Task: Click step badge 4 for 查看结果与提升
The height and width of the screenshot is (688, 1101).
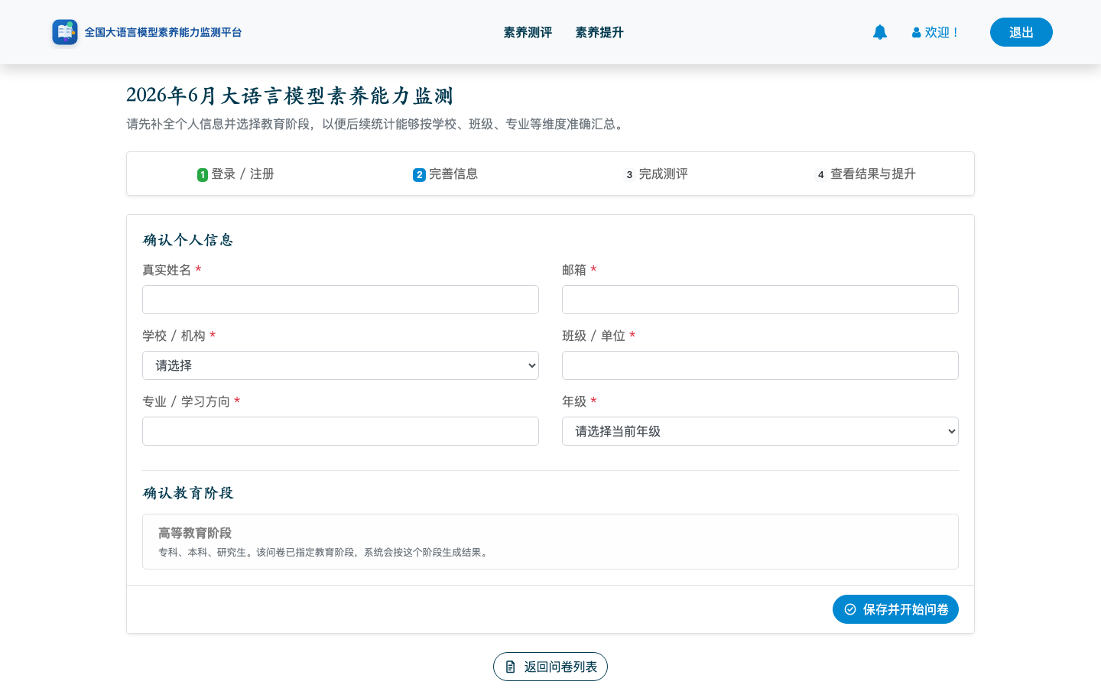Action: 820,175
